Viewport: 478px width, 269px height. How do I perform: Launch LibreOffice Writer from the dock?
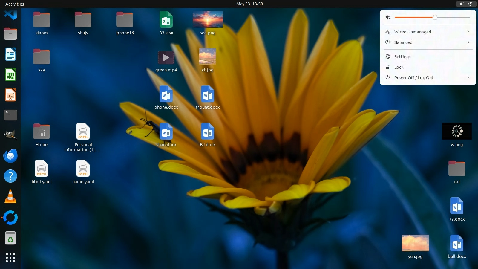[10, 54]
